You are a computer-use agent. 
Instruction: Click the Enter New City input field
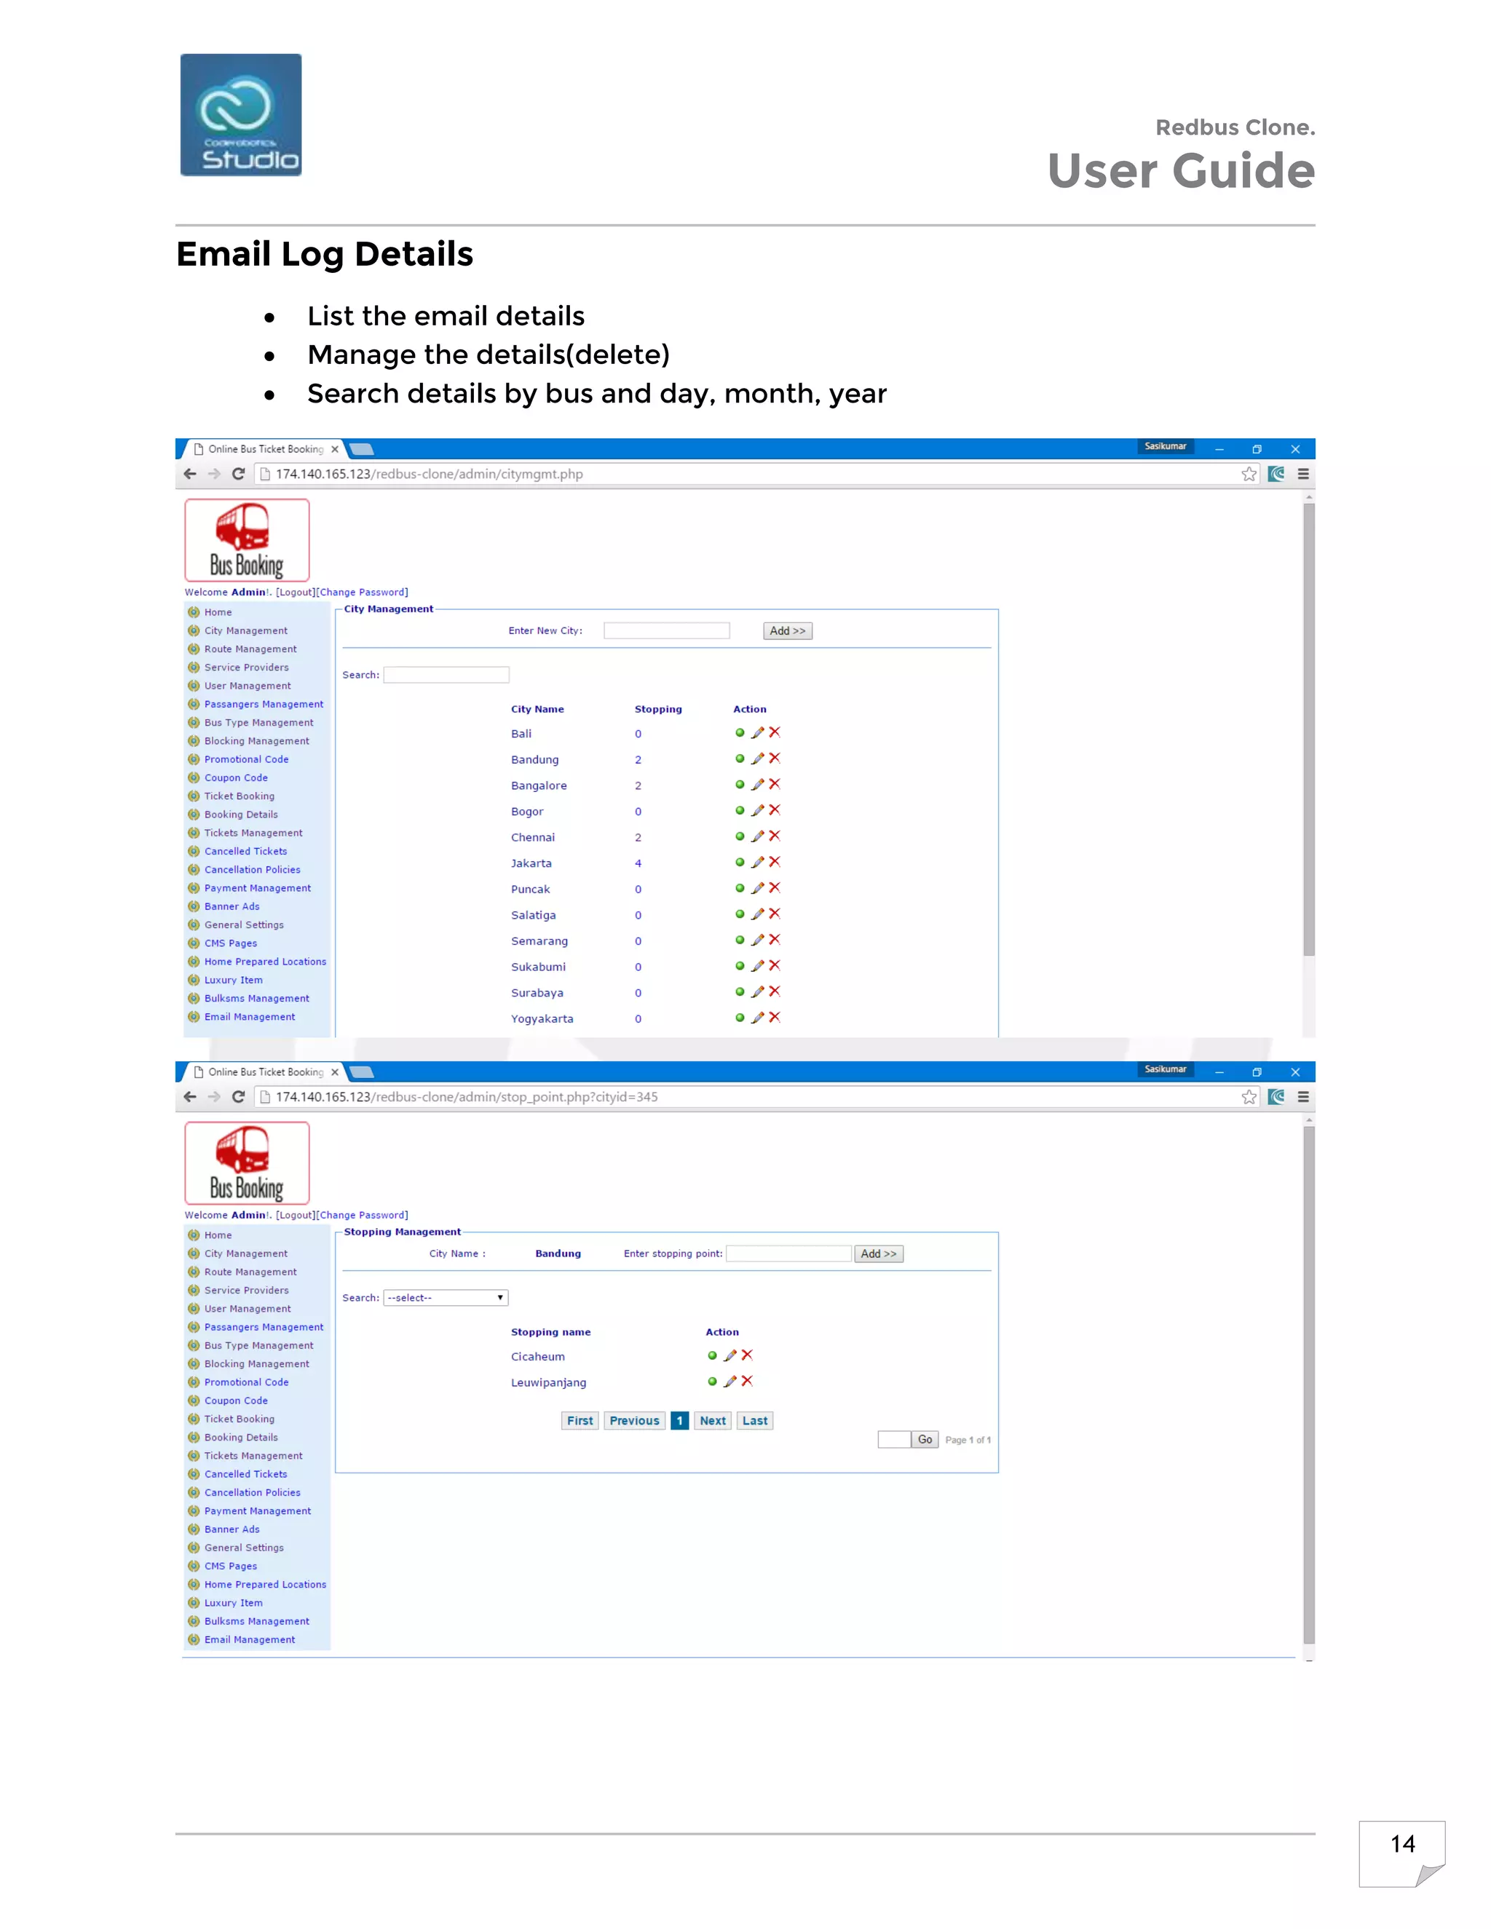point(667,630)
